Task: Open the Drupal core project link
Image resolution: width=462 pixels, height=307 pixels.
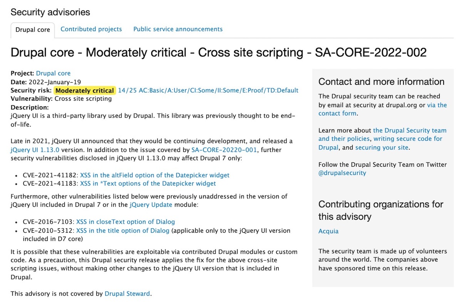Action: [x=53, y=73]
